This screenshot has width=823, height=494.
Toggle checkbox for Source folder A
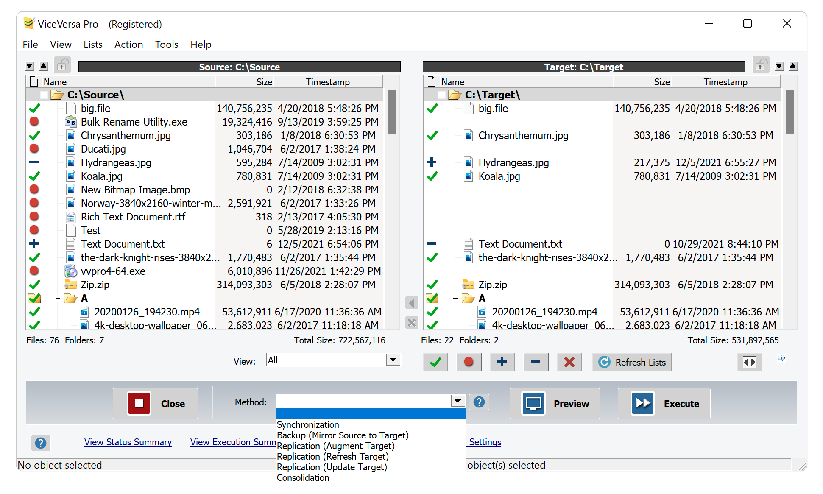point(34,299)
